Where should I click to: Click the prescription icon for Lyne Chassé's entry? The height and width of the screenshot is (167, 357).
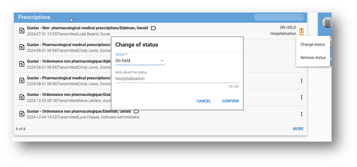tap(22, 114)
